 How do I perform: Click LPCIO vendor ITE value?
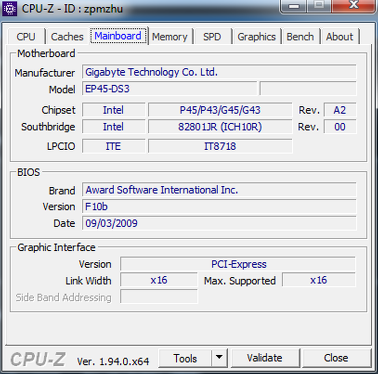click(114, 146)
